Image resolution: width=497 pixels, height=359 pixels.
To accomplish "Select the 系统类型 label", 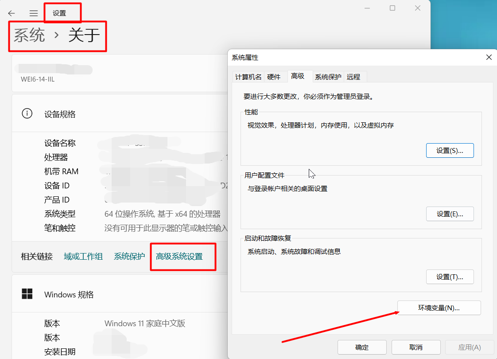I will click(60, 214).
